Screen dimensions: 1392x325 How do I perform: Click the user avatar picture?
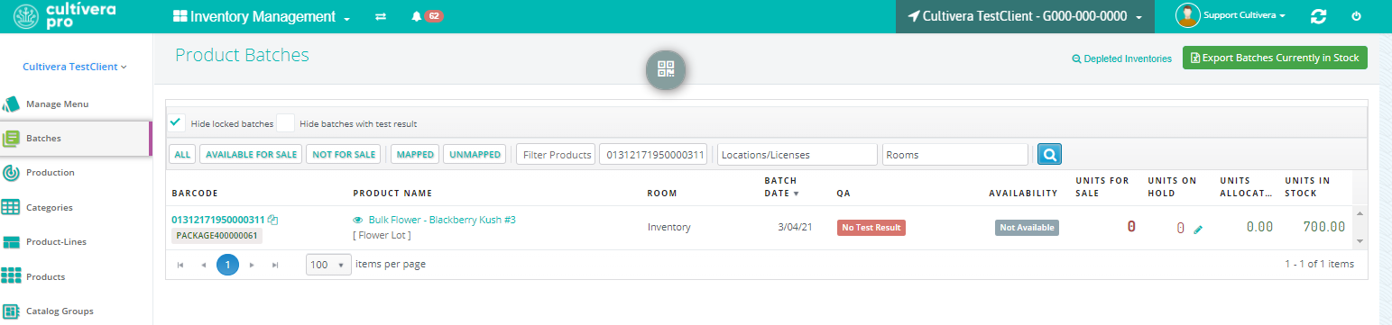pos(1189,15)
